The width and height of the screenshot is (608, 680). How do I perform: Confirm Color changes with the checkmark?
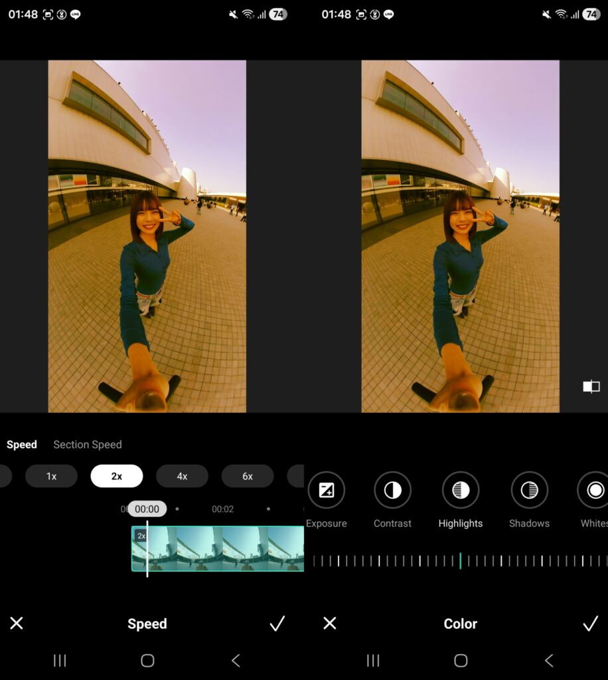click(589, 624)
